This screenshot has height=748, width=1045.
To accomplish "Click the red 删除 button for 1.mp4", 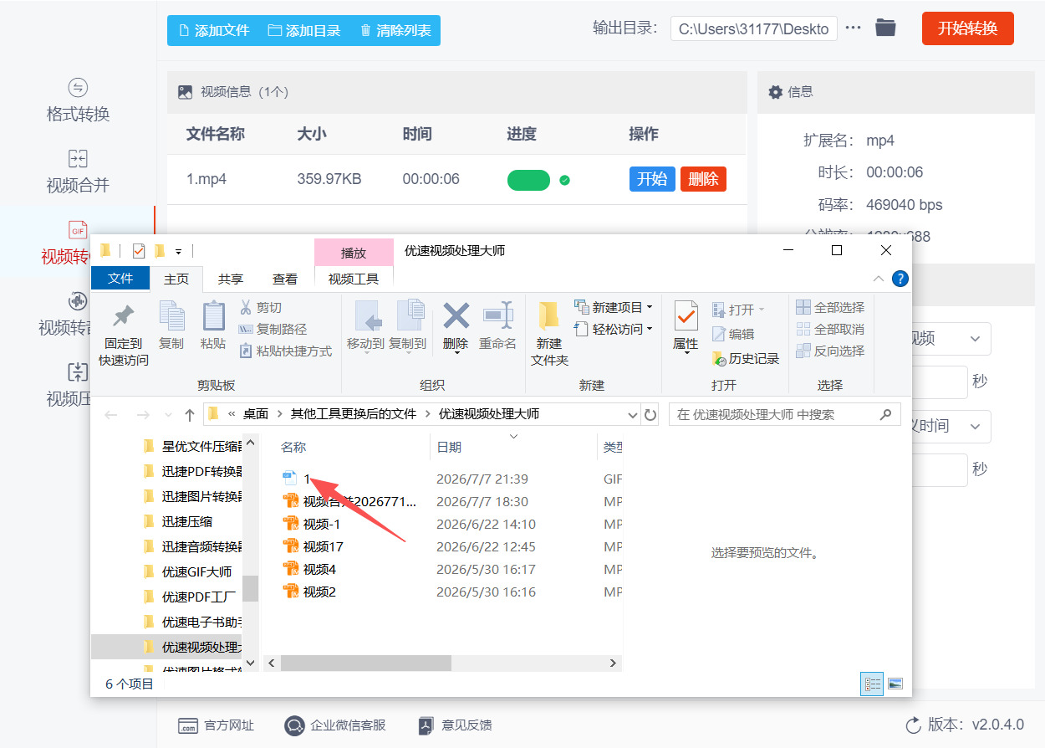I will 703,178.
